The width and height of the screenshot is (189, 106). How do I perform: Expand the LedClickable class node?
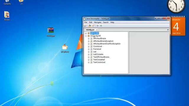(x=89, y=54)
